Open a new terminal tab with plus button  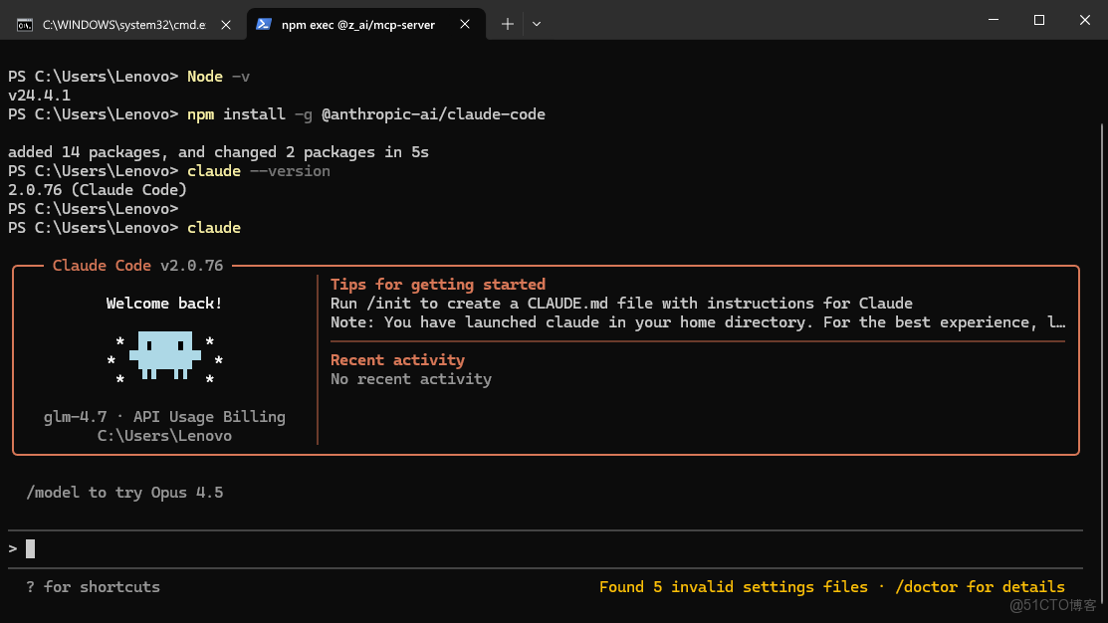tap(508, 25)
